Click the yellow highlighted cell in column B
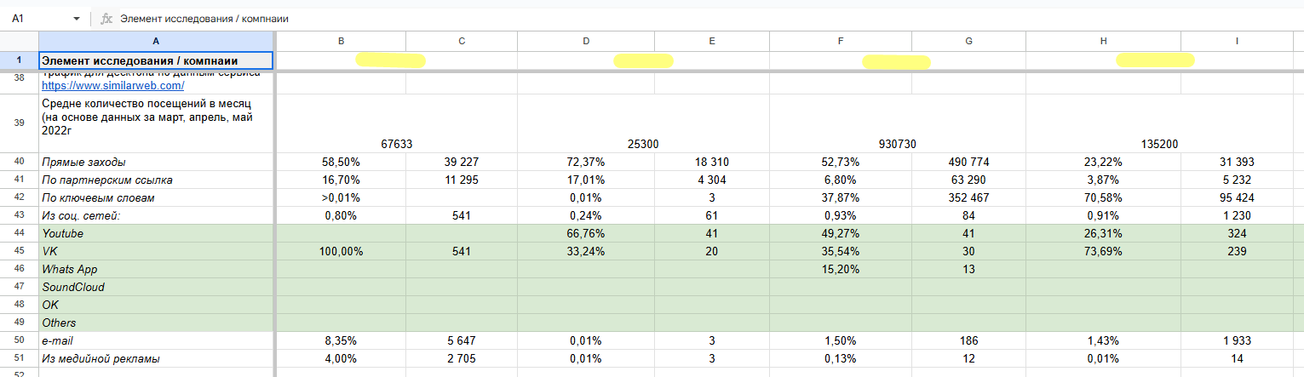The height and width of the screenshot is (377, 1304). click(392, 60)
